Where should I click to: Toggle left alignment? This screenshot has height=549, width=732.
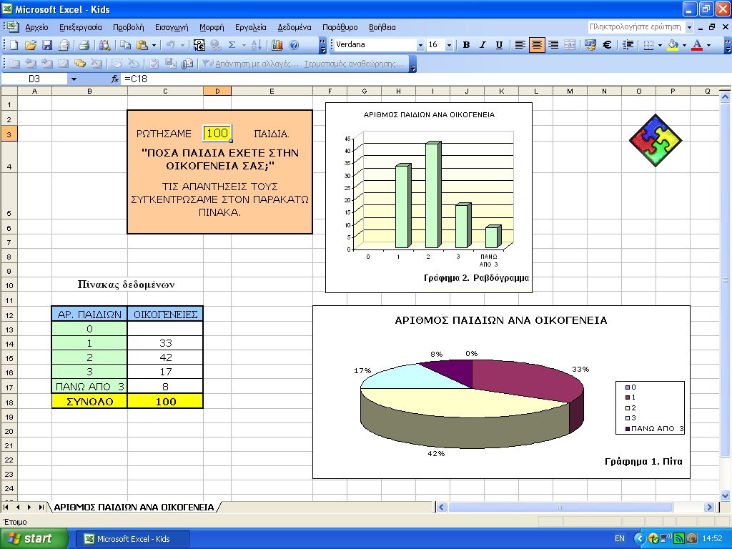coord(520,45)
